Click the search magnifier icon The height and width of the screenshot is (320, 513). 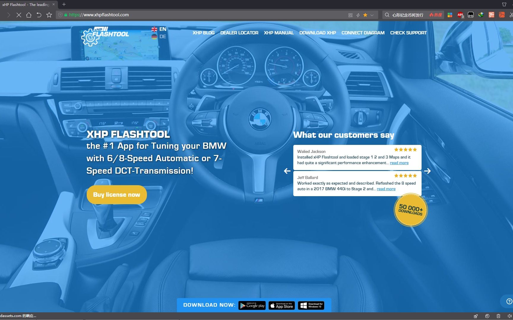tap(387, 15)
